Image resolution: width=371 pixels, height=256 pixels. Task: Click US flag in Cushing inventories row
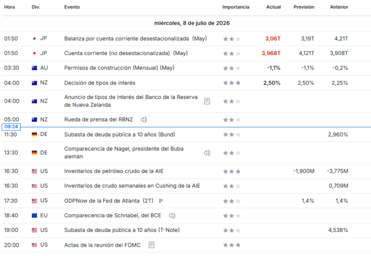pos(35,186)
